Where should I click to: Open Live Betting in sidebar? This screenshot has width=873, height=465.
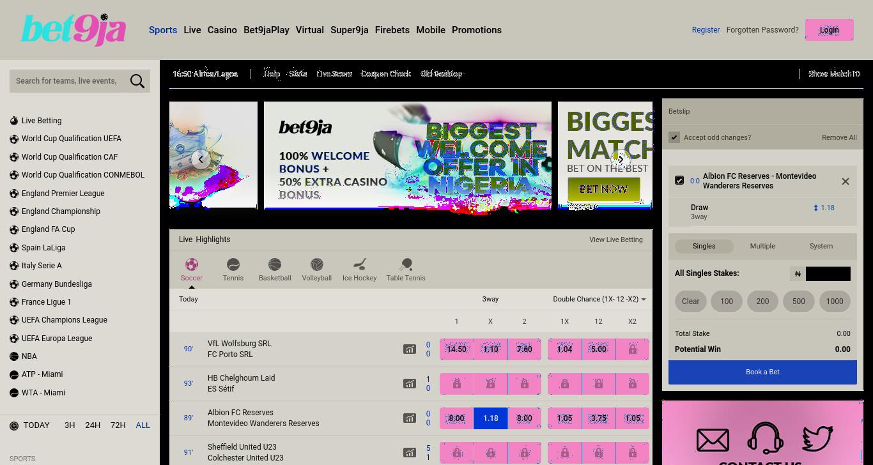[x=42, y=121]
